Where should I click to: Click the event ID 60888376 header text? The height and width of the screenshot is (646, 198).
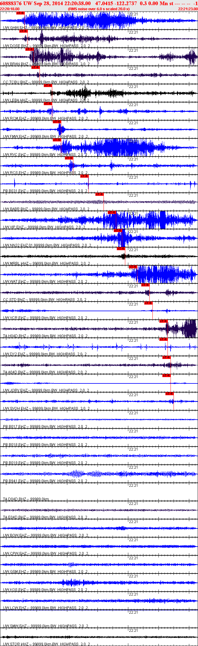(11, 3)
